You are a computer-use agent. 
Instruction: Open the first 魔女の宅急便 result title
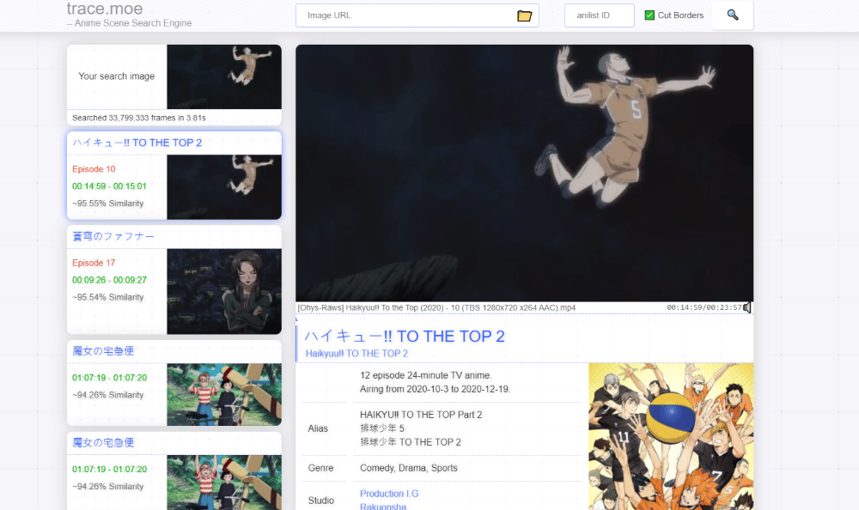click(103, 351)
